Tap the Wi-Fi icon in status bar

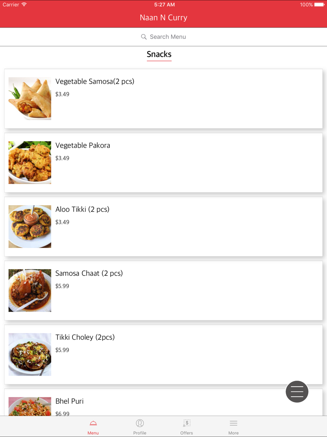click(24, 5)
